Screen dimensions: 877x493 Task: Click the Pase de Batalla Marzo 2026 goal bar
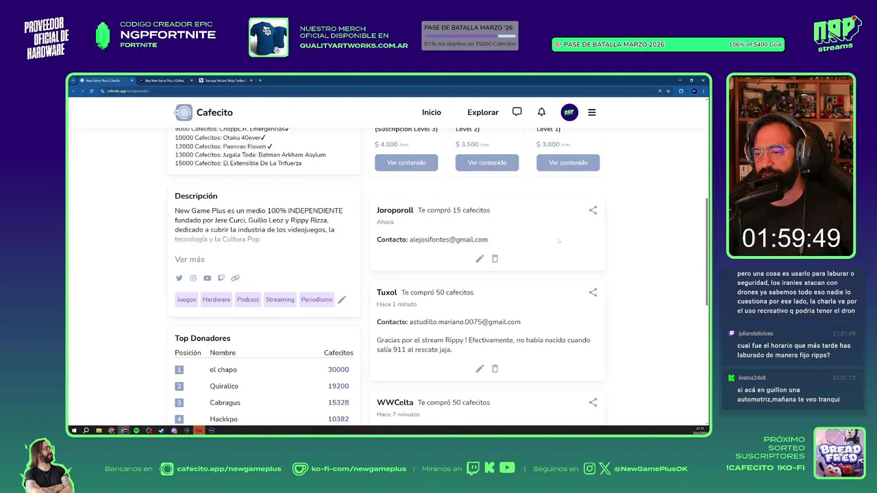[x=668, y=45]
